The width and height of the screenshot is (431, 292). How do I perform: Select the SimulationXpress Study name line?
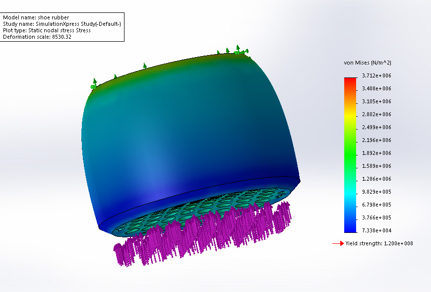click(62, 24)
